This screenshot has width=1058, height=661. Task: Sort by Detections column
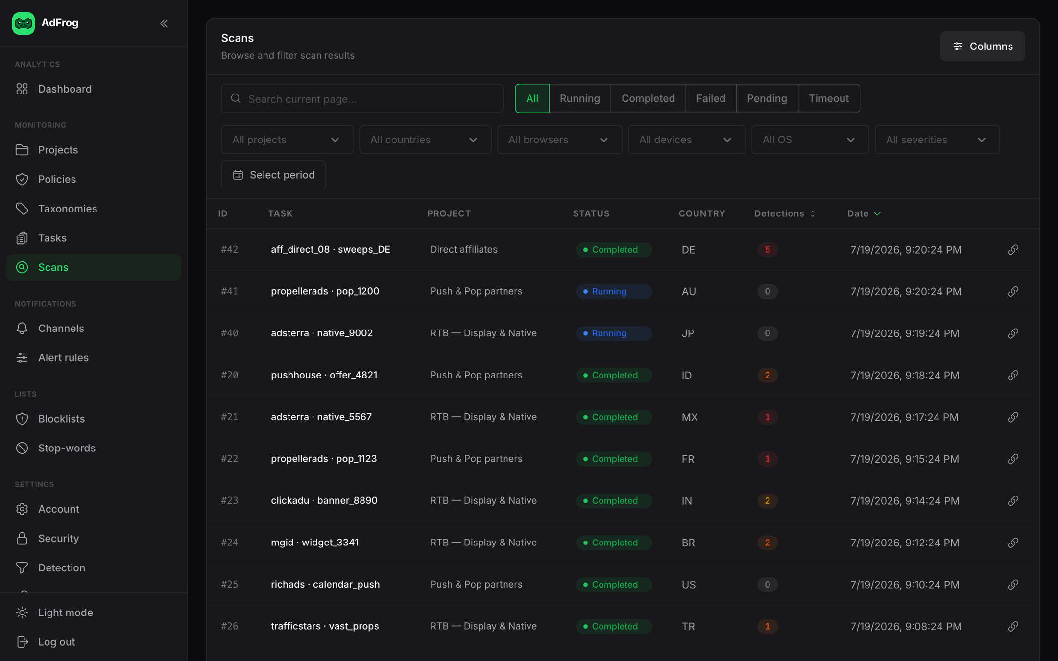click(x=785, y=213)
